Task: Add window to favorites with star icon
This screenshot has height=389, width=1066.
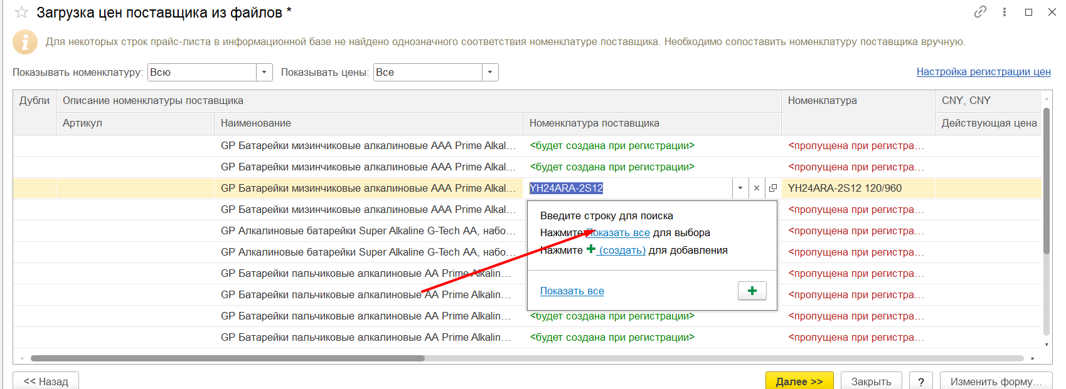Action: click(21, 13)
